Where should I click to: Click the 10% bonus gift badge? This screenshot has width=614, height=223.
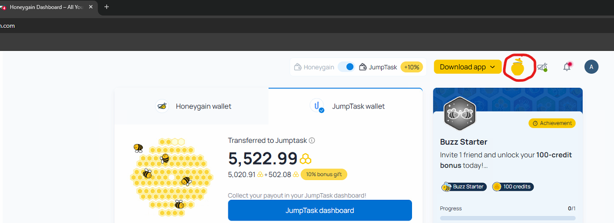(x=324, y=175)
